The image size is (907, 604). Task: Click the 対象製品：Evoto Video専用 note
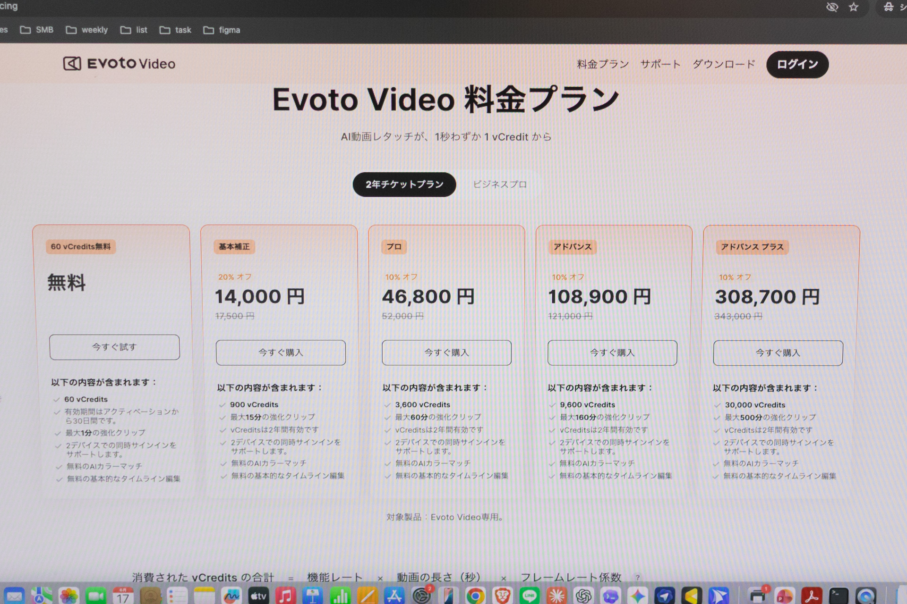click(446, 517)
